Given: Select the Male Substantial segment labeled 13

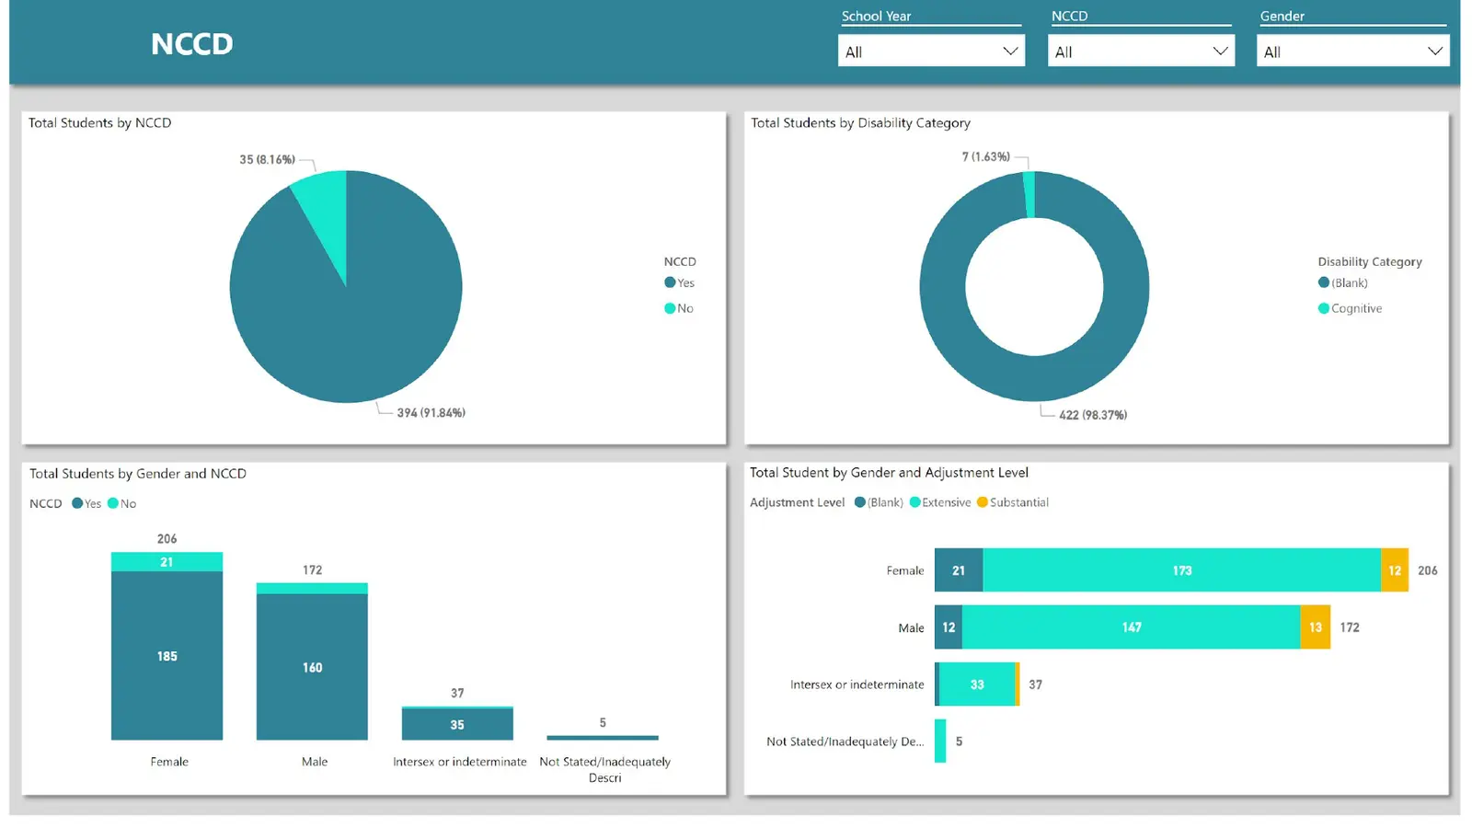Looking at the screenshot, I should click(x=1316, y=627).
